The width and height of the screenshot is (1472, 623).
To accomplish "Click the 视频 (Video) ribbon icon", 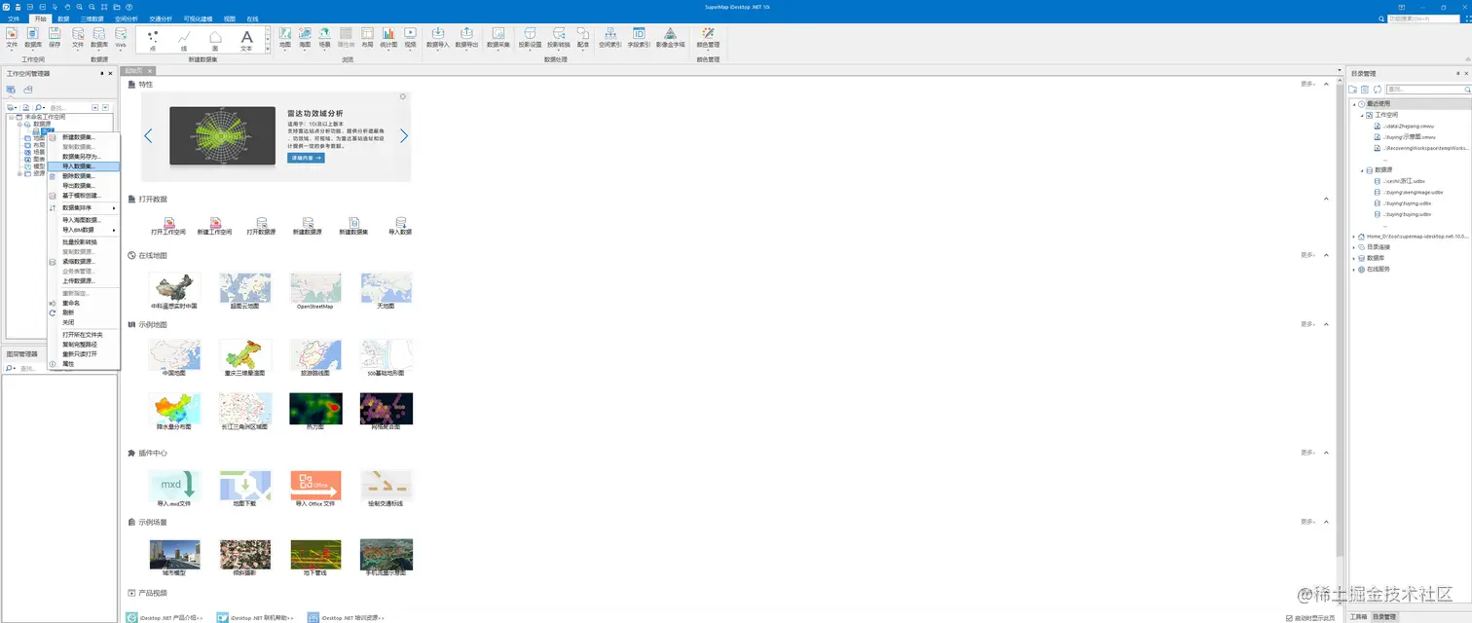I will coord(410,38).
